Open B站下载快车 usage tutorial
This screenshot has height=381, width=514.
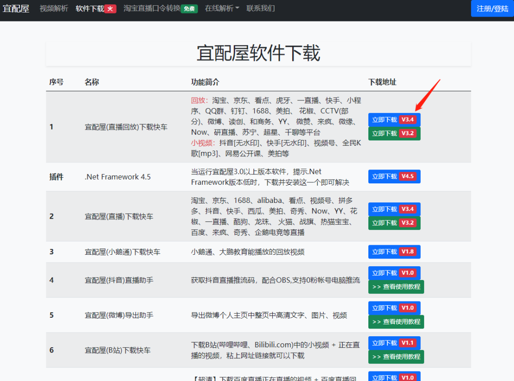[x=396, y=357]
